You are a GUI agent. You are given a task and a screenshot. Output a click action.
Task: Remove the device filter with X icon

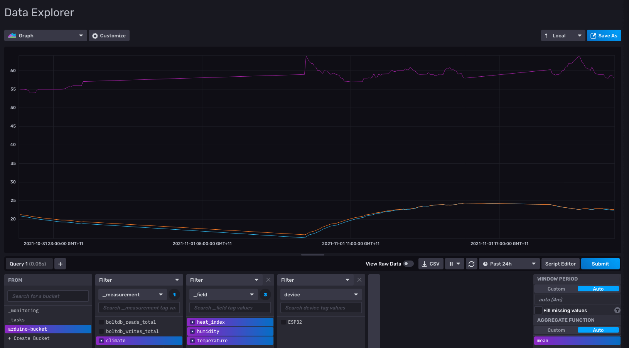click(359, 280)
